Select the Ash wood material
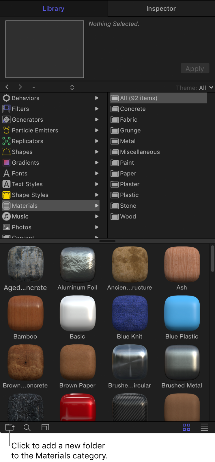This screenshot has width=215, height=462. [x=182, y=264]
